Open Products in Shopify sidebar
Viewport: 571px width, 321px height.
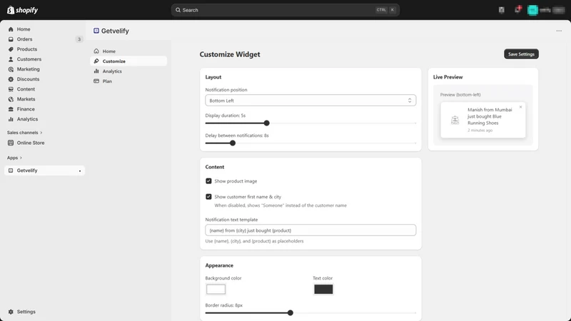tap(27, 49)
